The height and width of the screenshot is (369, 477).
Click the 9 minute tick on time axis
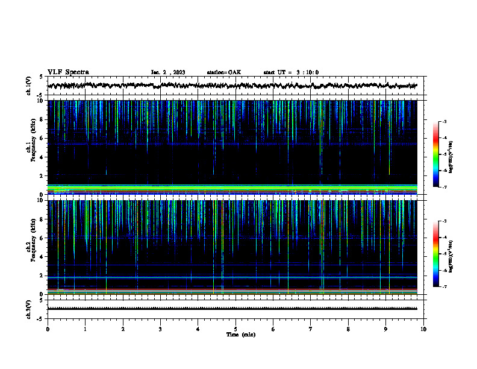[x=385, y=329]
